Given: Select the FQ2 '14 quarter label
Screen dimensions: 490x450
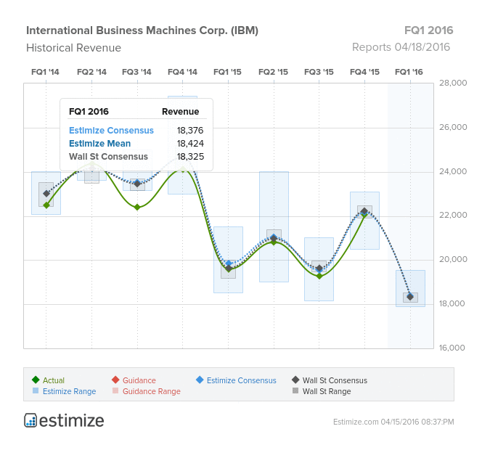Looking at the screenshot, I should pyautogui.click(x=91, y=72).
